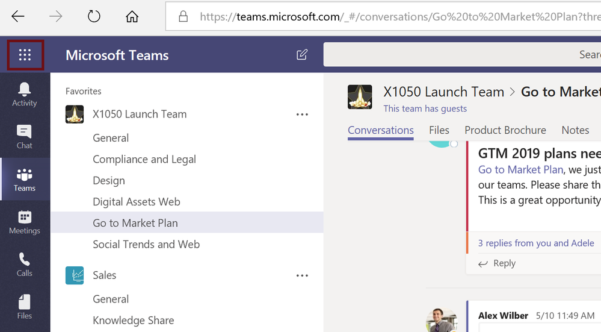The width and height of the screenshot is (601, 332).
Task: Open Files in the left rail
Action: pos(25,307)
